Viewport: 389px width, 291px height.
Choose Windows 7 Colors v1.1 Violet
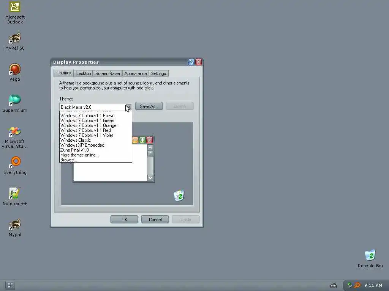95,135
